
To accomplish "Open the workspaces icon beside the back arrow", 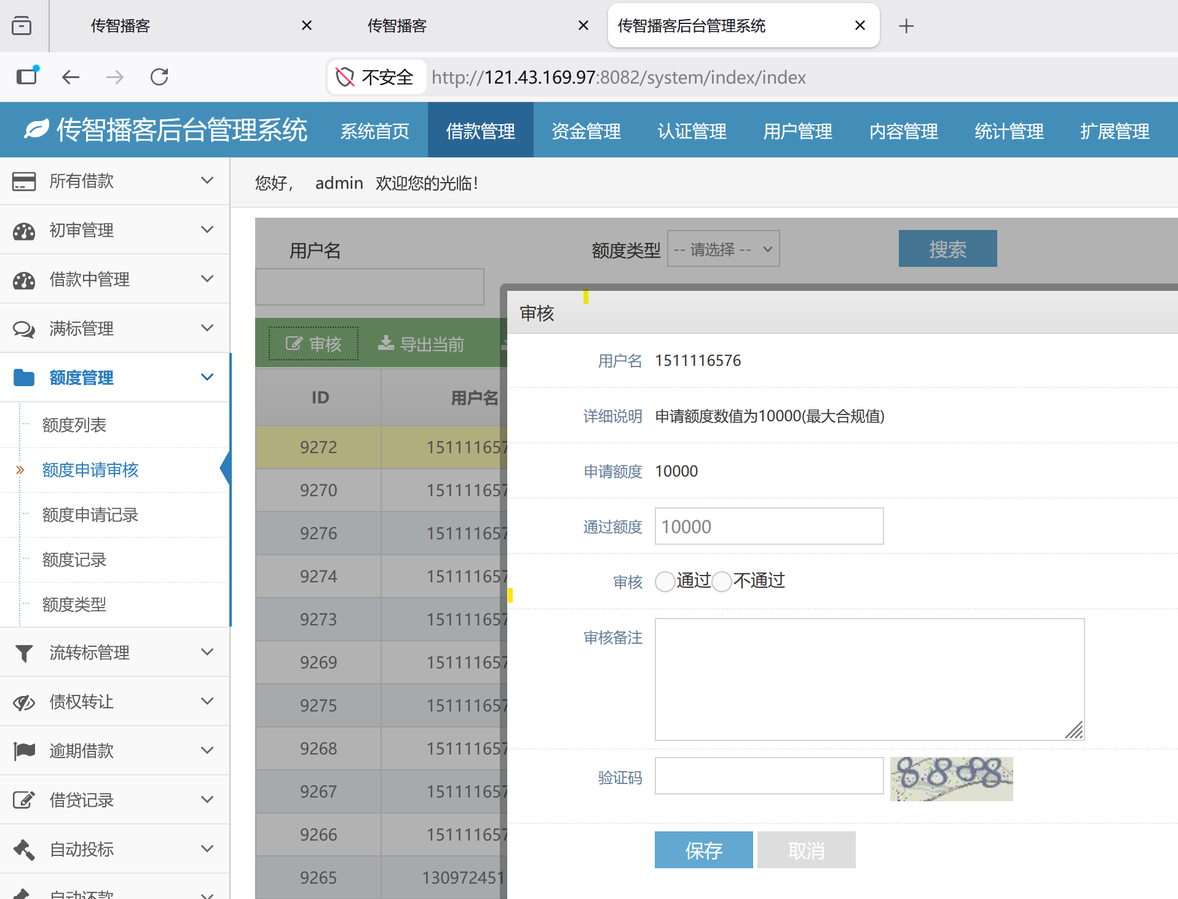I will pyautogui.click(x=27, y=76).
